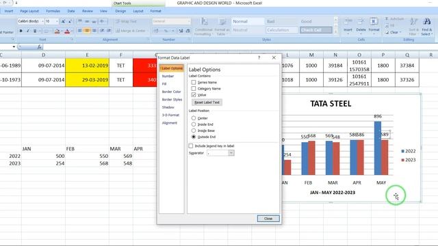Screen dimensions: 438x246
Task: Select the Inside End label position
Action: click(193, 124)
